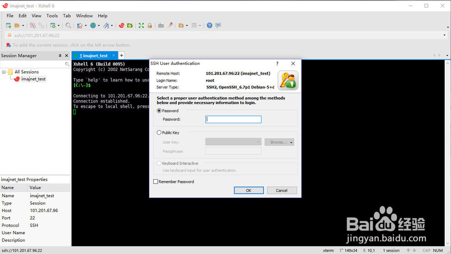Click the Host value 101.201.67.96
Screen dimensions: 451x254
point(44,211)
